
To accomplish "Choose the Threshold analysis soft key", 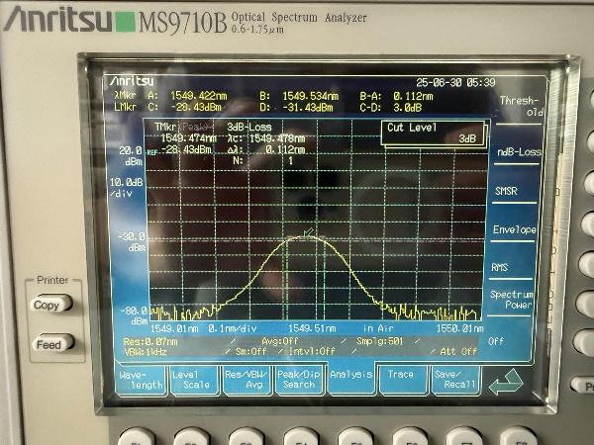I will coord(522,107).
